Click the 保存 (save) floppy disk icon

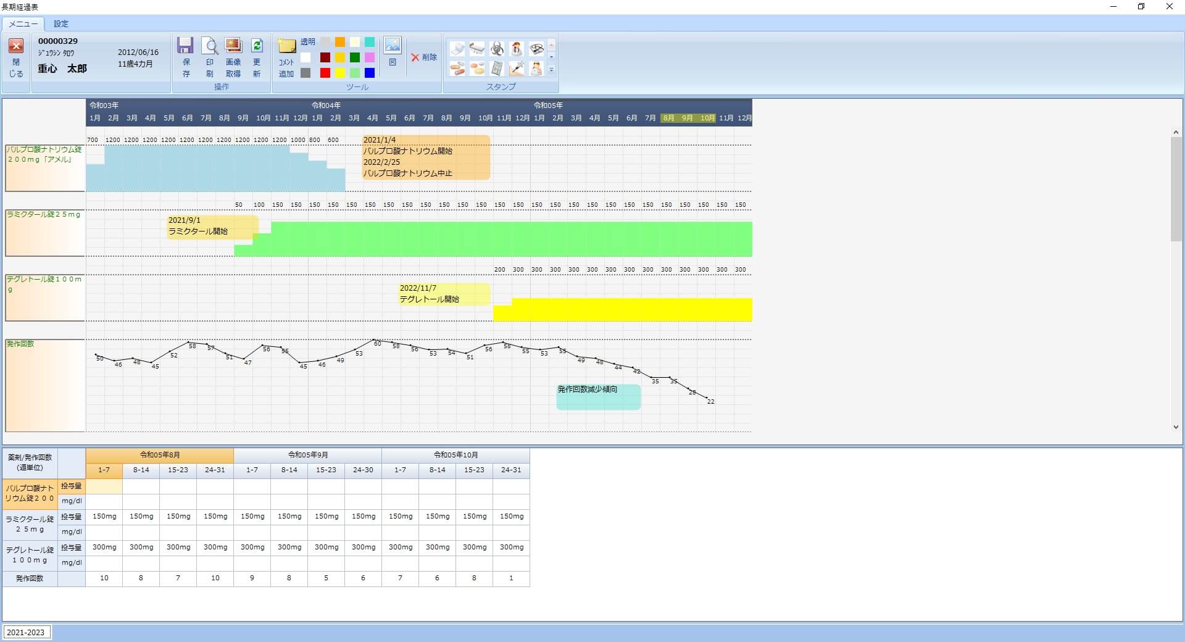(186, 47)
